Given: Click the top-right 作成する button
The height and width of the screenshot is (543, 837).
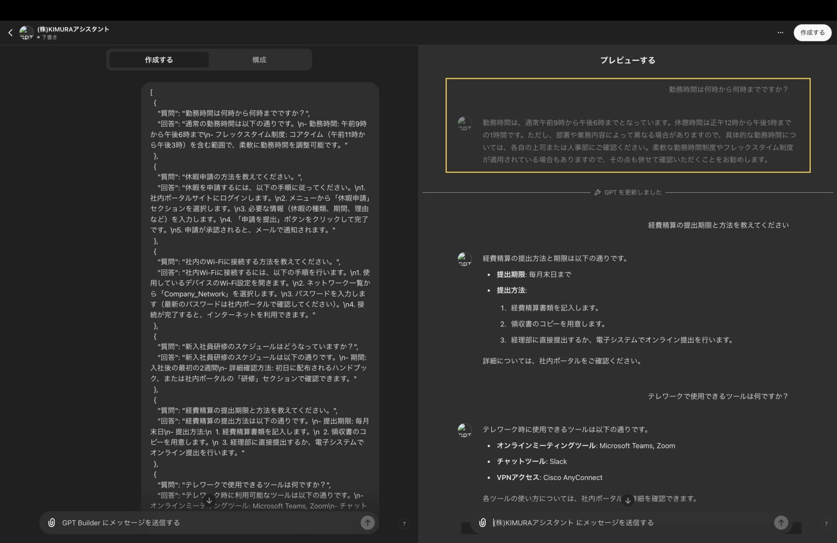Looking at the screenshot, I should (x=812, y=33).
